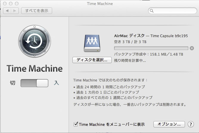Toggle Time Machine をメニューバーに表示 checkbox

tap(76, 124)
